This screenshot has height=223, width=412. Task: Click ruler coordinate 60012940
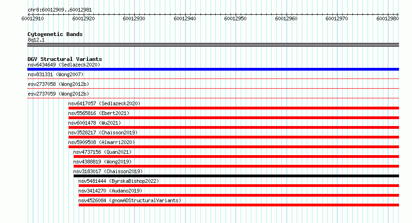185,18
